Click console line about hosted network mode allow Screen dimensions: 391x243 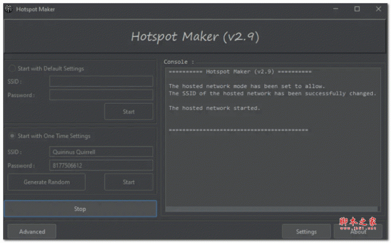click(x=247, y=86)
